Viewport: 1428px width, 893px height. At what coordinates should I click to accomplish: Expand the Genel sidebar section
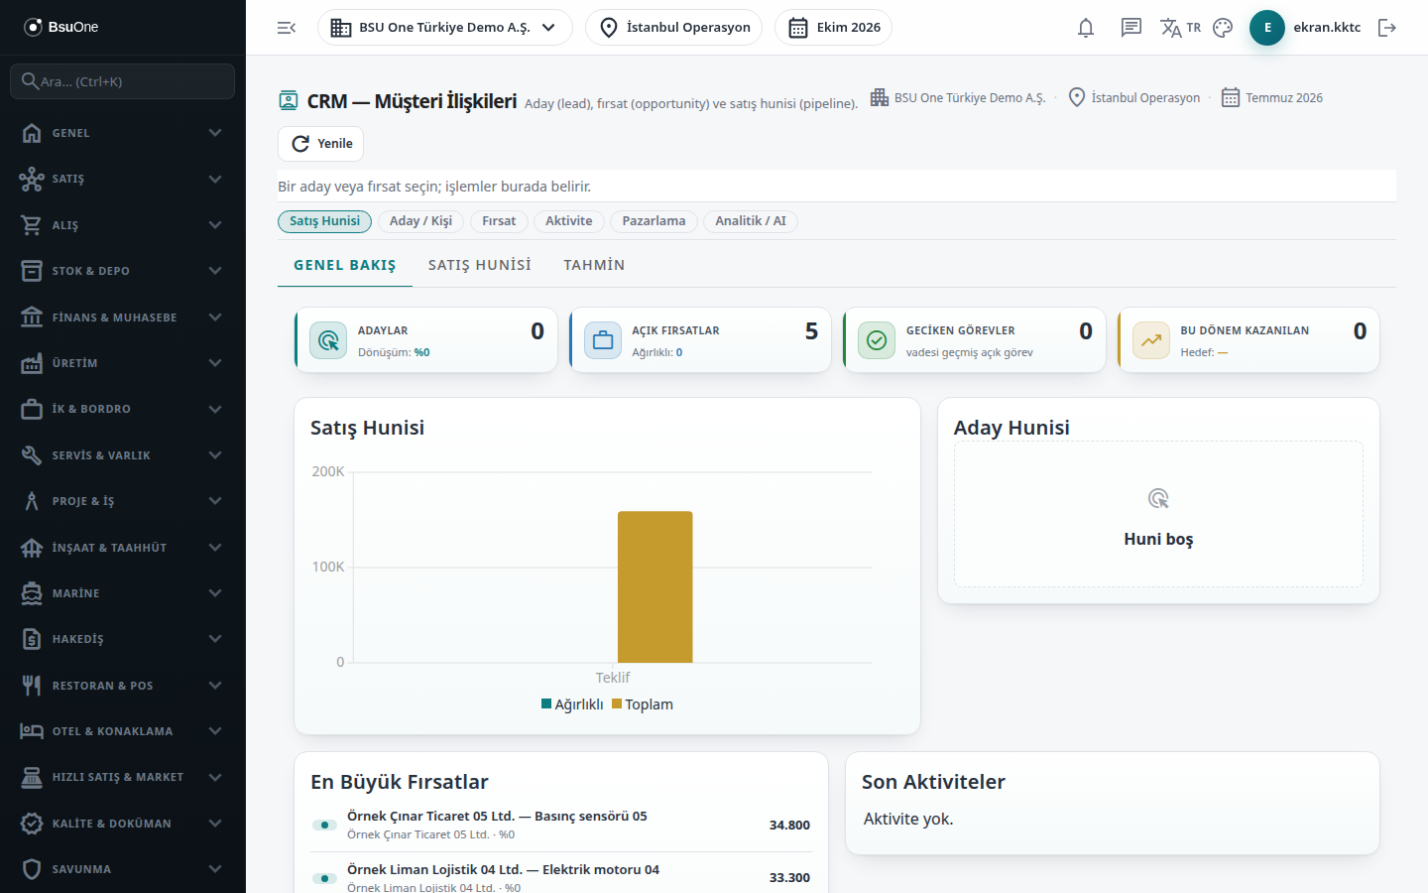coord(123,133)
